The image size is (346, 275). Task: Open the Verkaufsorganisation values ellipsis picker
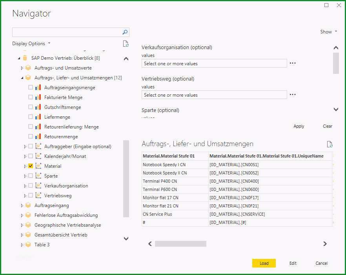tap(293, 63)
